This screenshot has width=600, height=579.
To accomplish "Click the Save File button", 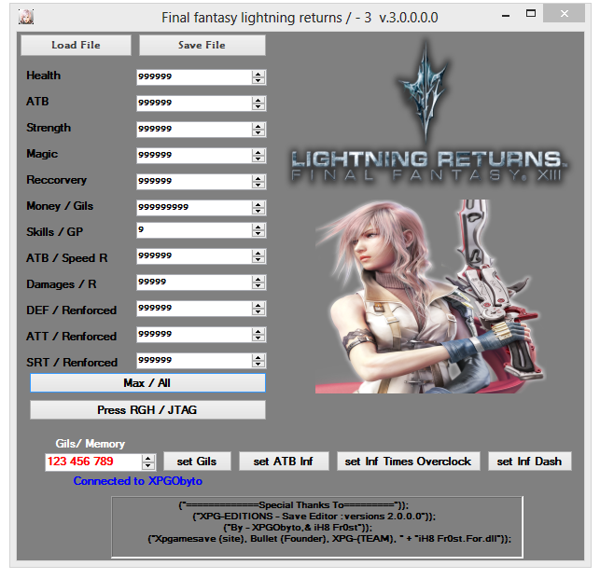I will [x=202, y=45].
